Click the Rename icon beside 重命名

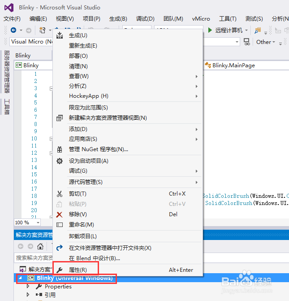(60, 225)
